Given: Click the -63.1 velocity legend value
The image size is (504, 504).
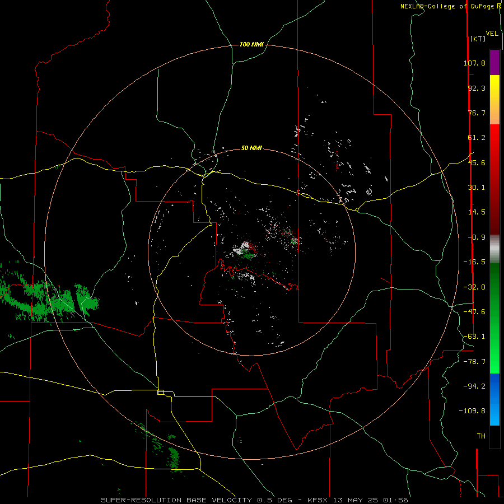Looking at the screenshot, I should [x=474, y=337].
